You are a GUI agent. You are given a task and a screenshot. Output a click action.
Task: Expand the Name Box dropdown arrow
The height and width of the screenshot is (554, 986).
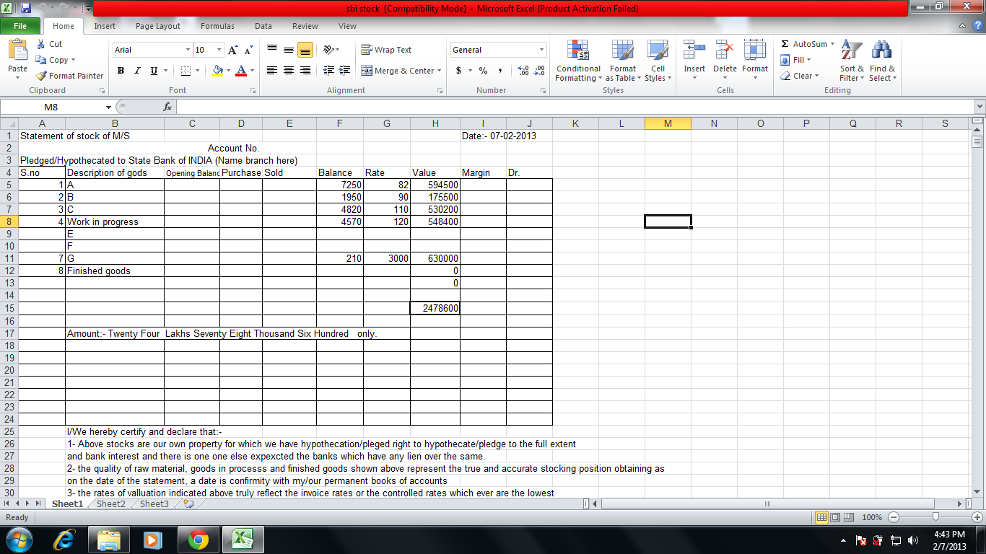click(109, 107)
